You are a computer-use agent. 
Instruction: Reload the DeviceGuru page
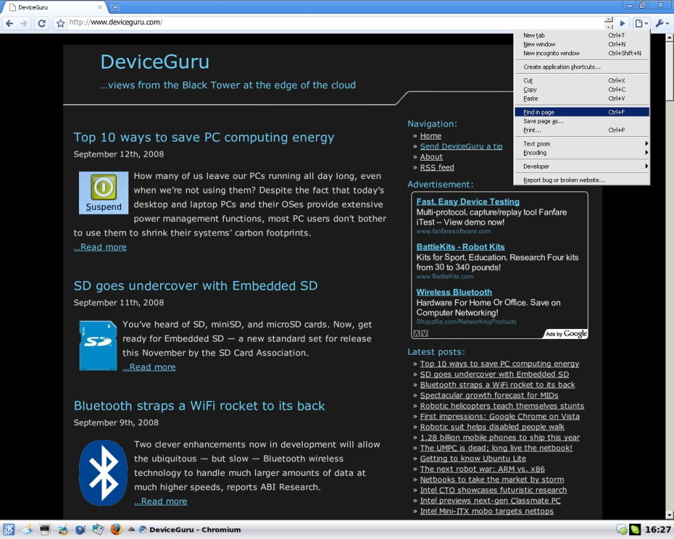click(41, 23)
